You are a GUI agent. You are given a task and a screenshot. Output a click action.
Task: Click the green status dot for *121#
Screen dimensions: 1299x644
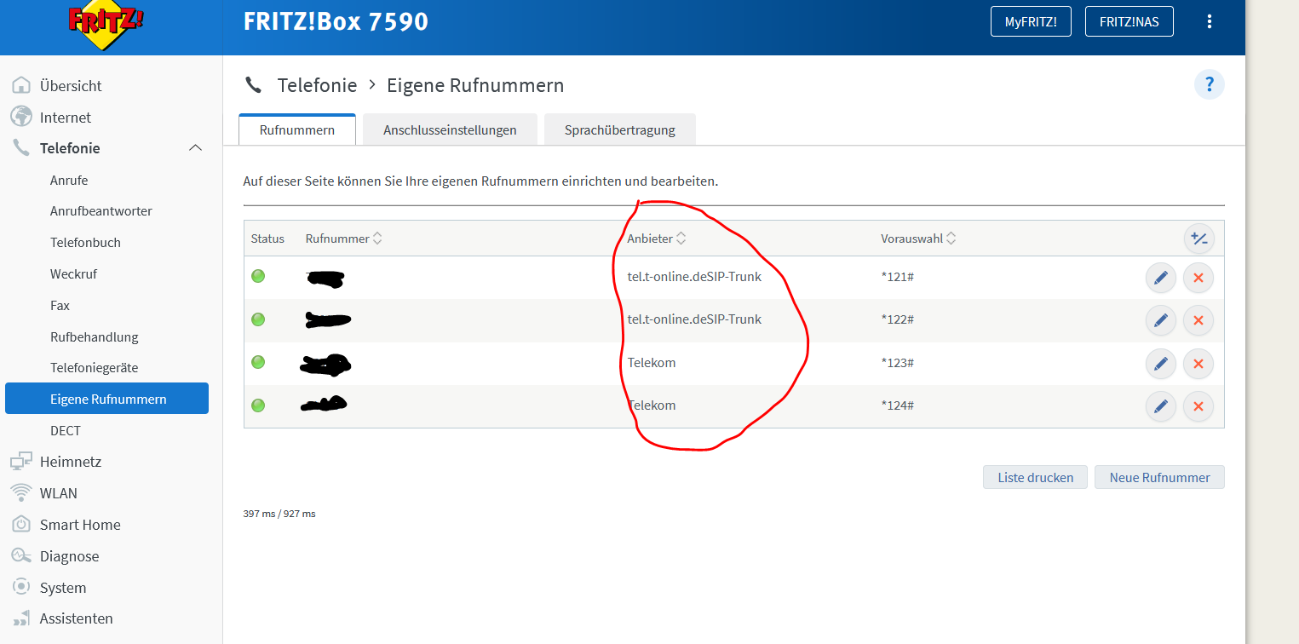[258, 276]
